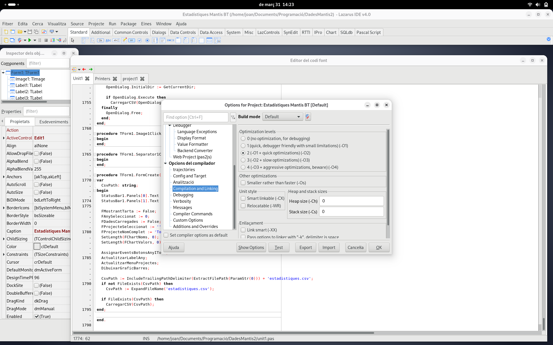Click the Open folder icon in toolbar
553x345 pixels.
coord(20,32)
